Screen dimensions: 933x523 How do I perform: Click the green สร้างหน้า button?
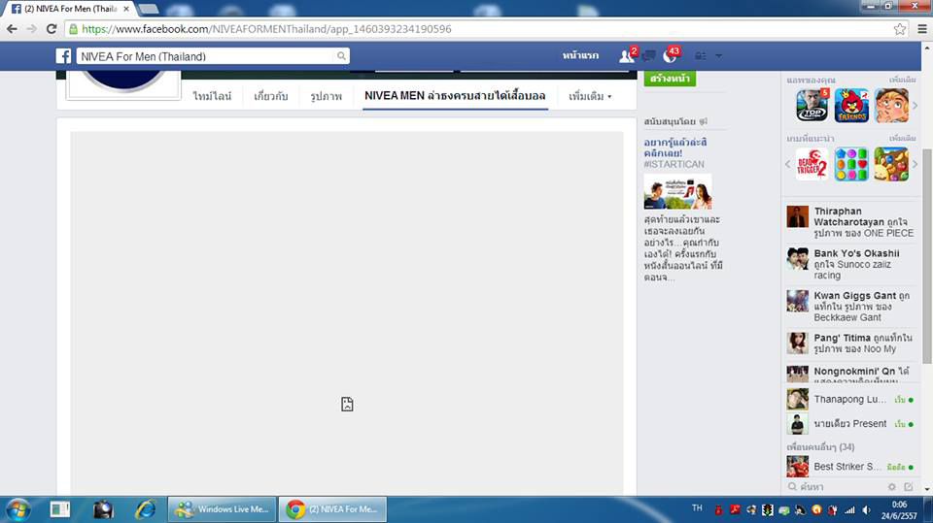coord(670,79)
